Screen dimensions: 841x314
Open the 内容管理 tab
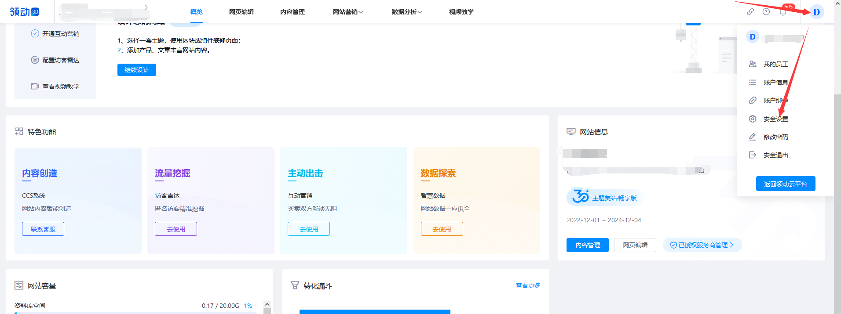click(x=293, y=12)
